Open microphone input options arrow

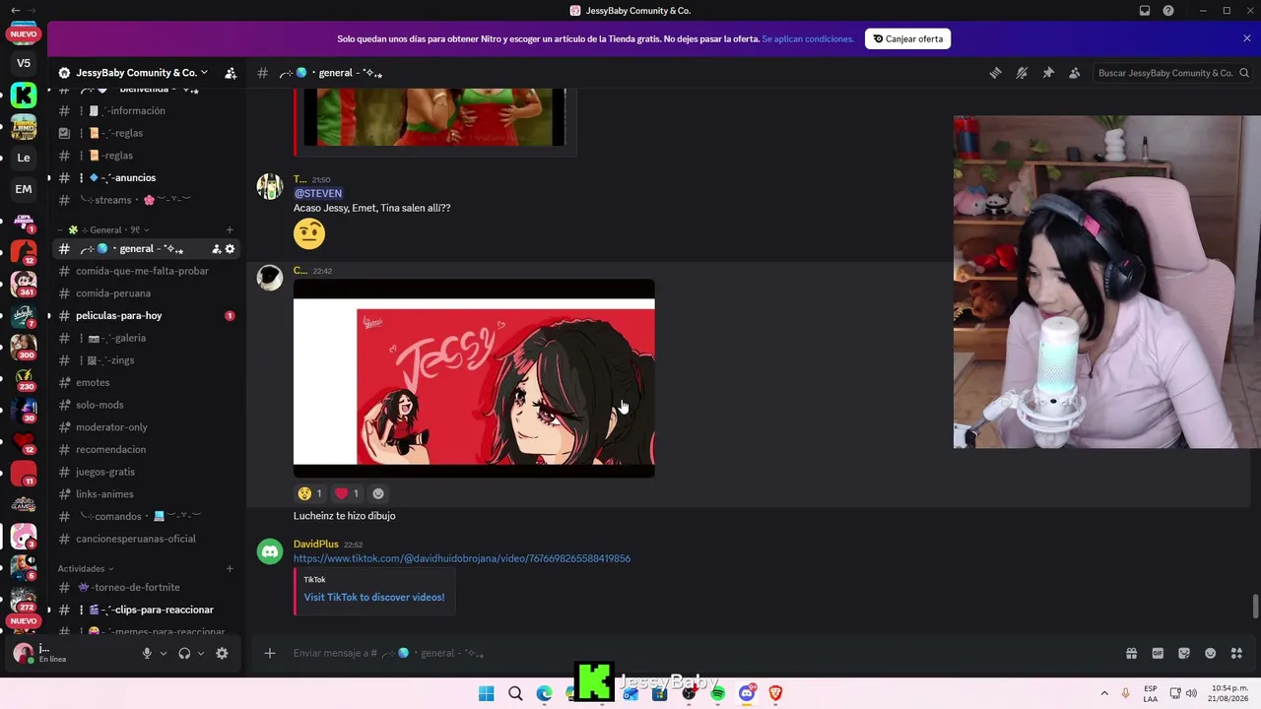164,654
